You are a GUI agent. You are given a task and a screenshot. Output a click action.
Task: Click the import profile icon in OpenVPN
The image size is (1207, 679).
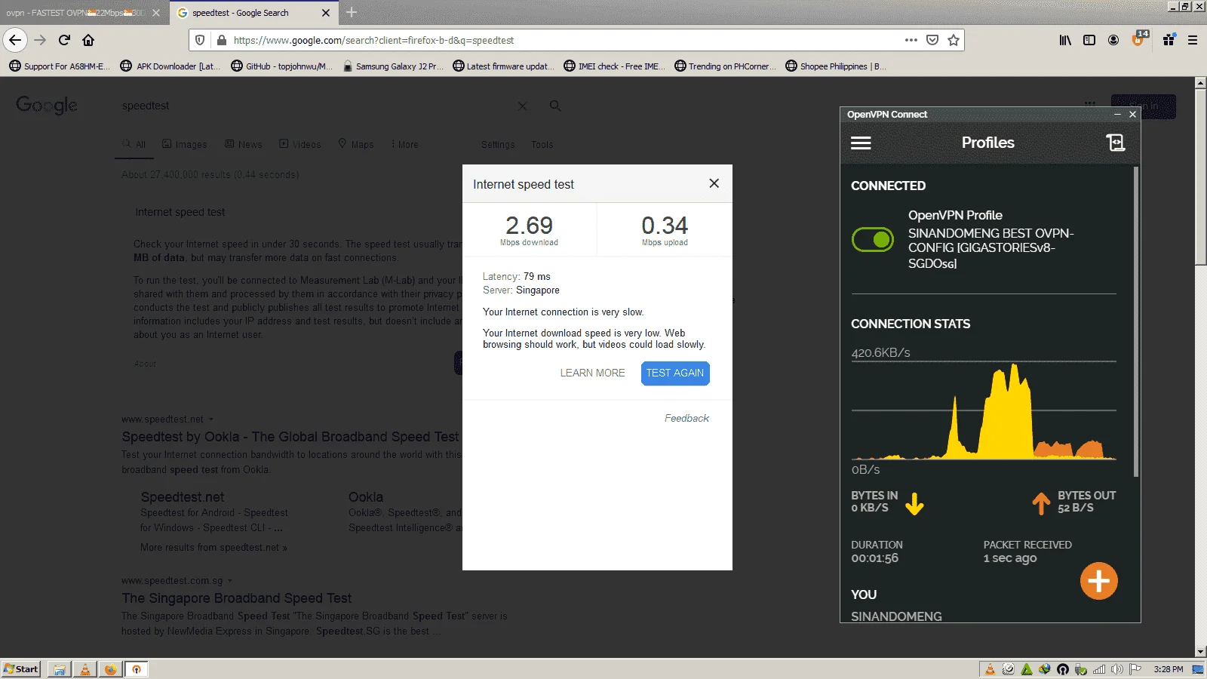(1115, 143)
